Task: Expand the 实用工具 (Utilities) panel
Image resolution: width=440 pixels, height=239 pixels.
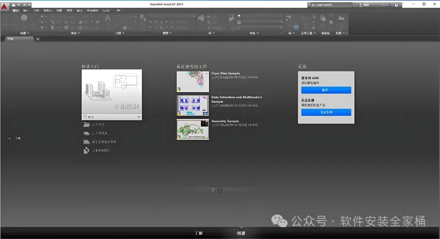Action: point(308,33)
